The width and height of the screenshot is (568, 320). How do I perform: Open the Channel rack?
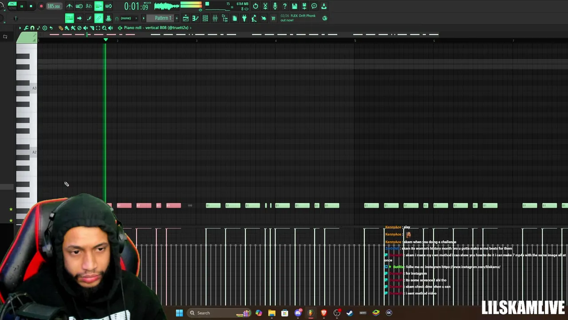click(205, 18)
